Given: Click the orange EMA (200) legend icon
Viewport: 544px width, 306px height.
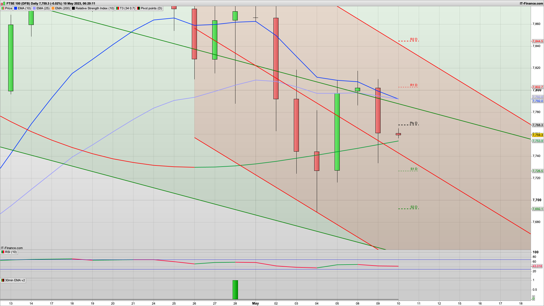Looking at the screenshot, I should [53, 8].
